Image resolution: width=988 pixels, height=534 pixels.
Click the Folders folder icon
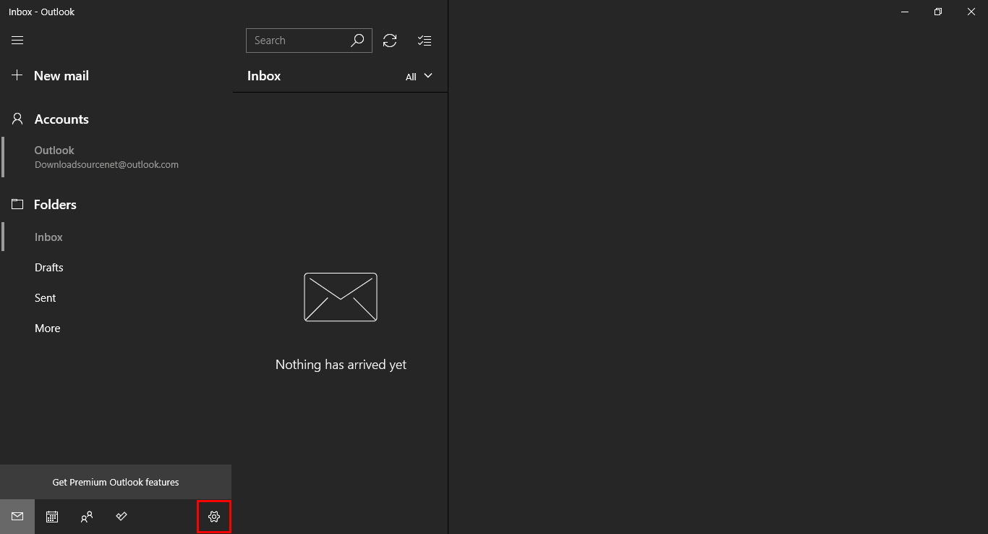click(17, 204)
